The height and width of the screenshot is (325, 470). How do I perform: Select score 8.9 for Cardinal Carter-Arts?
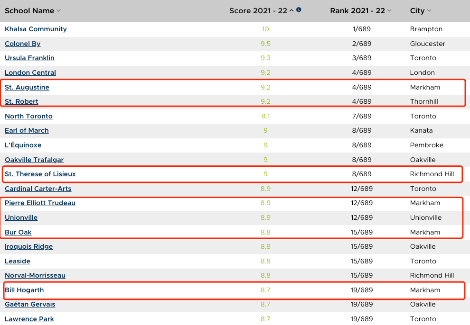tap(265, 189)
